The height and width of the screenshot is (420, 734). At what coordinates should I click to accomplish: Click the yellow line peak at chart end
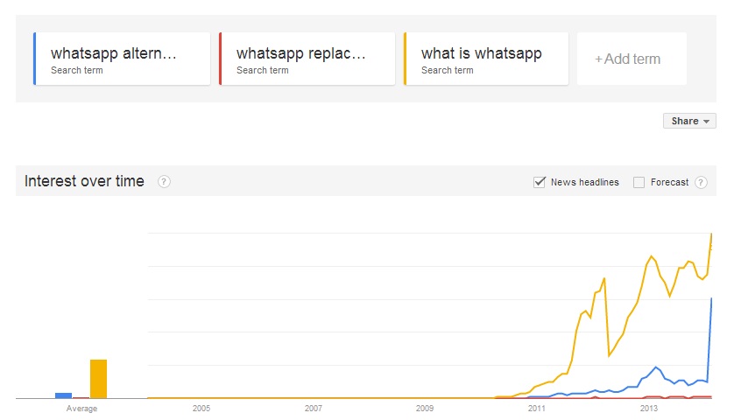click(711, 234)
